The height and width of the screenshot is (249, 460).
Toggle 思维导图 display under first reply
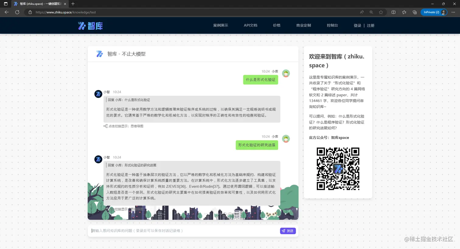pos(123,126)
